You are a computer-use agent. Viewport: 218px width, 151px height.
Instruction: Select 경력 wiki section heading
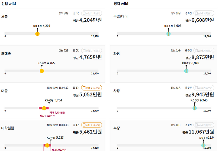[x=121, y=4]
